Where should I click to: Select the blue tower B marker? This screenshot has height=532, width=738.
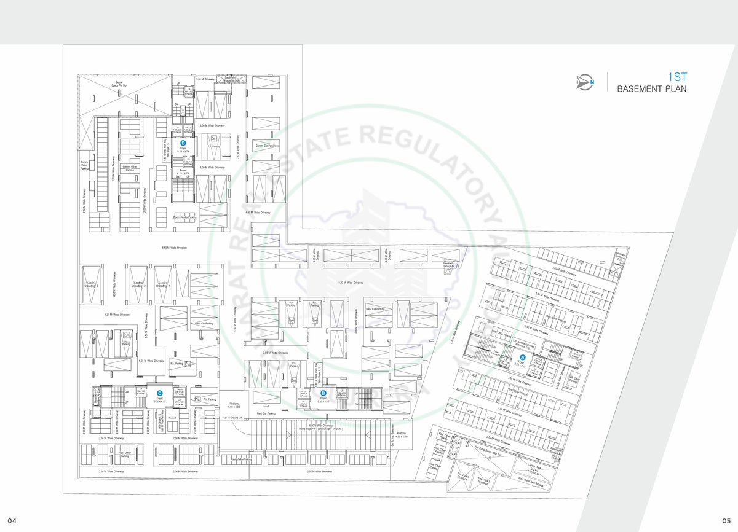click(323, 394)
